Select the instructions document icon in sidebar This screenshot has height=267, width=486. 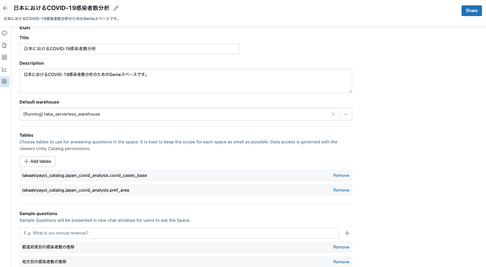coord(4,45)
